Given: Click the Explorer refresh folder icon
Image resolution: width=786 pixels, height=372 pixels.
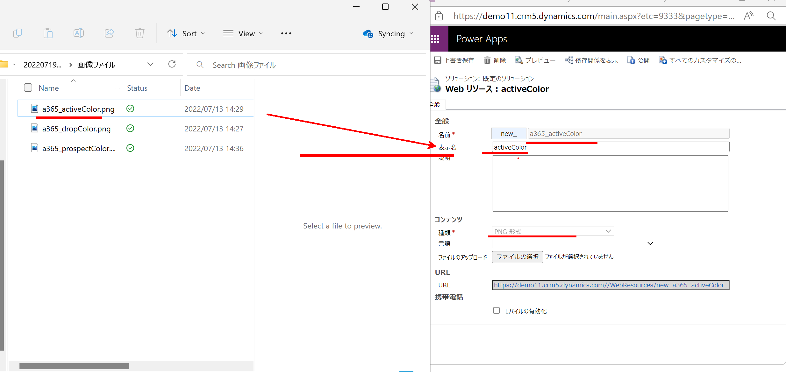Looking at the screenshot, I should [x=172, y=64].
